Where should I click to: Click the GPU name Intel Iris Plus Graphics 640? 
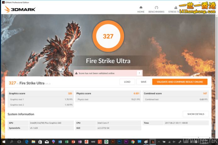click(x=46, y=123)
